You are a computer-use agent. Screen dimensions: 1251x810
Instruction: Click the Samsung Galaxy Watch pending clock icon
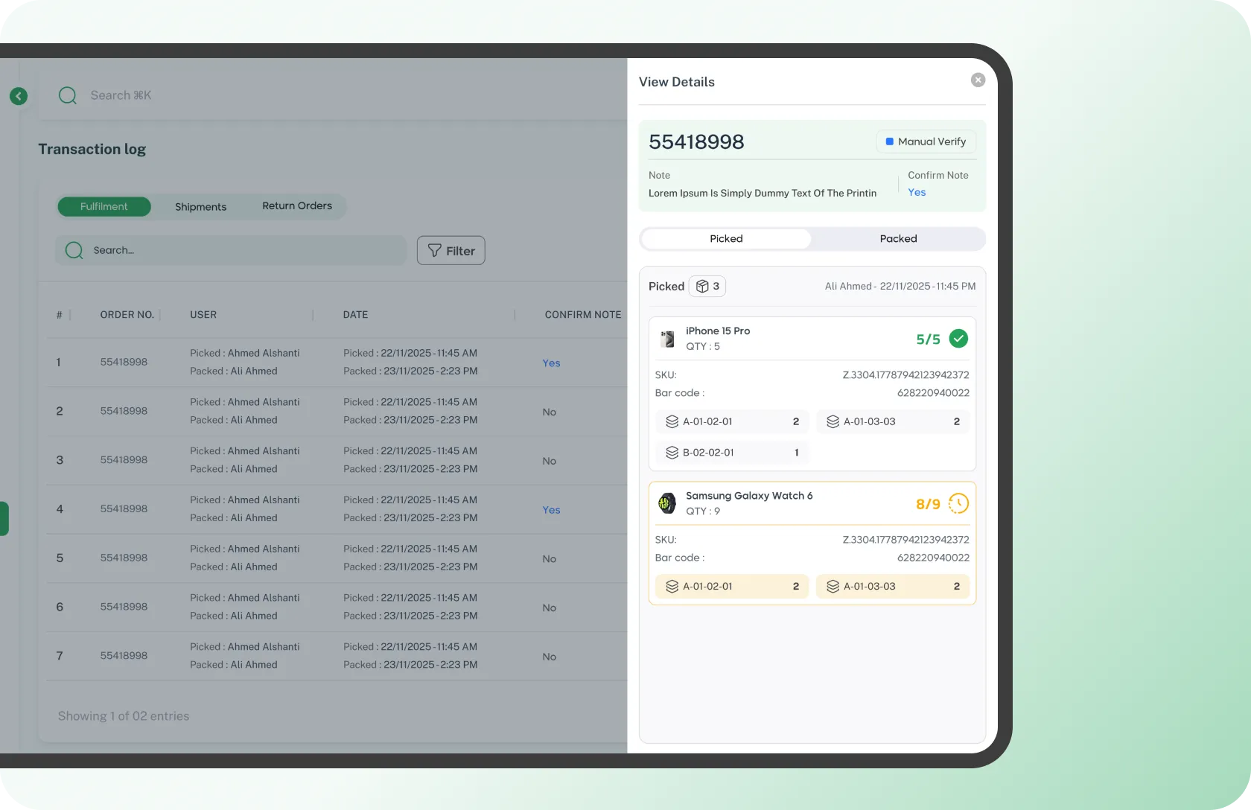click(958, 504)
